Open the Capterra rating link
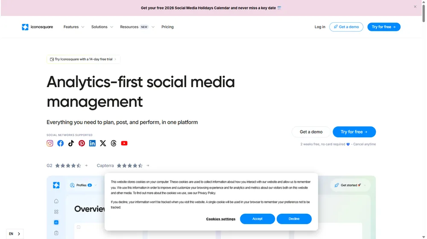Image resolution: width=427 pixels, height=239 pixels. 123,166
